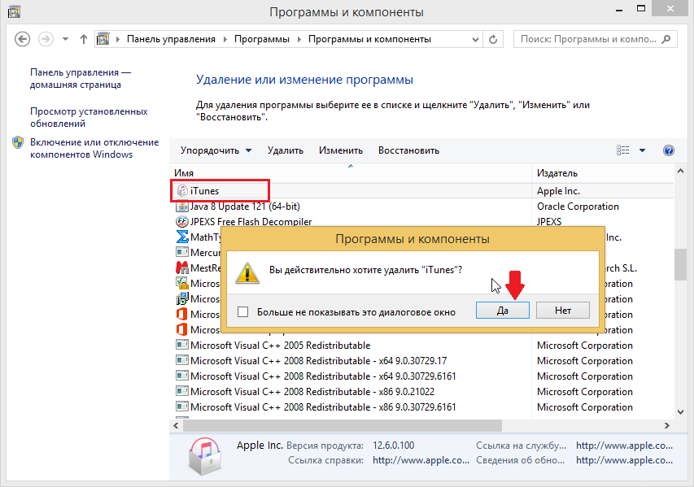
Task: Cancel uninstall with the Нет button
Action: coord(562,310)
